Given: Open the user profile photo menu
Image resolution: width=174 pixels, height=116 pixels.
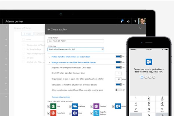Looking at the screenshot, I should coord(142,21).
